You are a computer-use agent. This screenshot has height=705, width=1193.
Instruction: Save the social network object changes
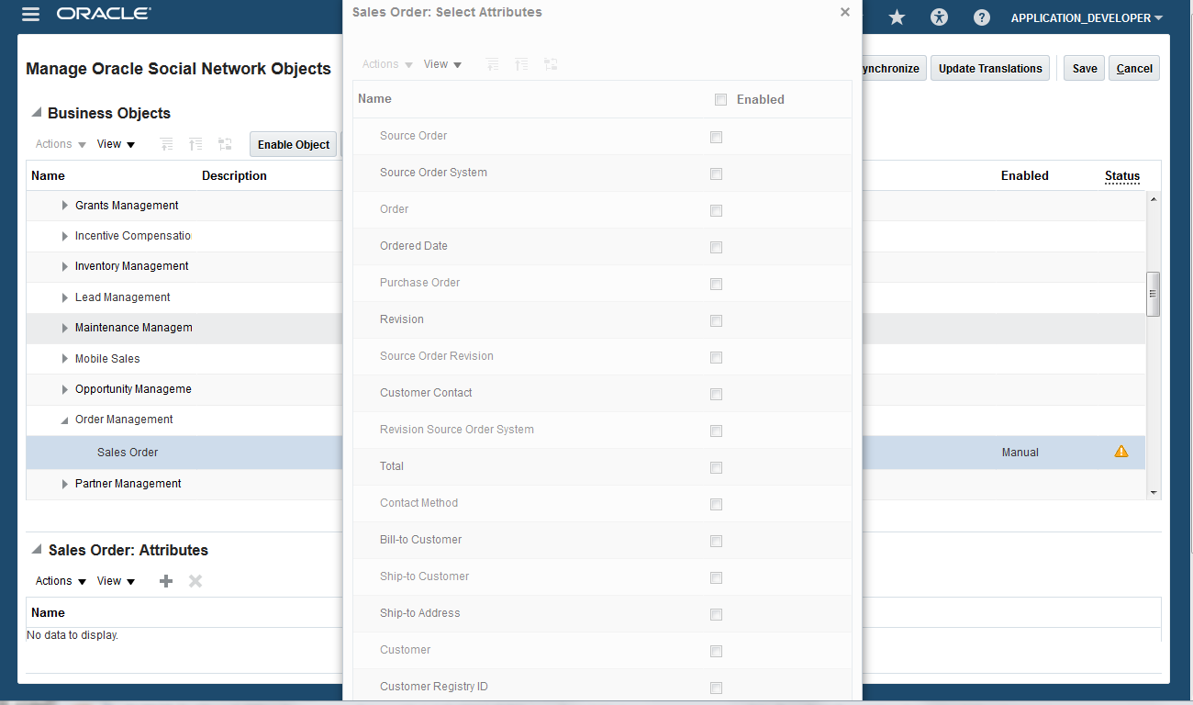[1085, 68]
